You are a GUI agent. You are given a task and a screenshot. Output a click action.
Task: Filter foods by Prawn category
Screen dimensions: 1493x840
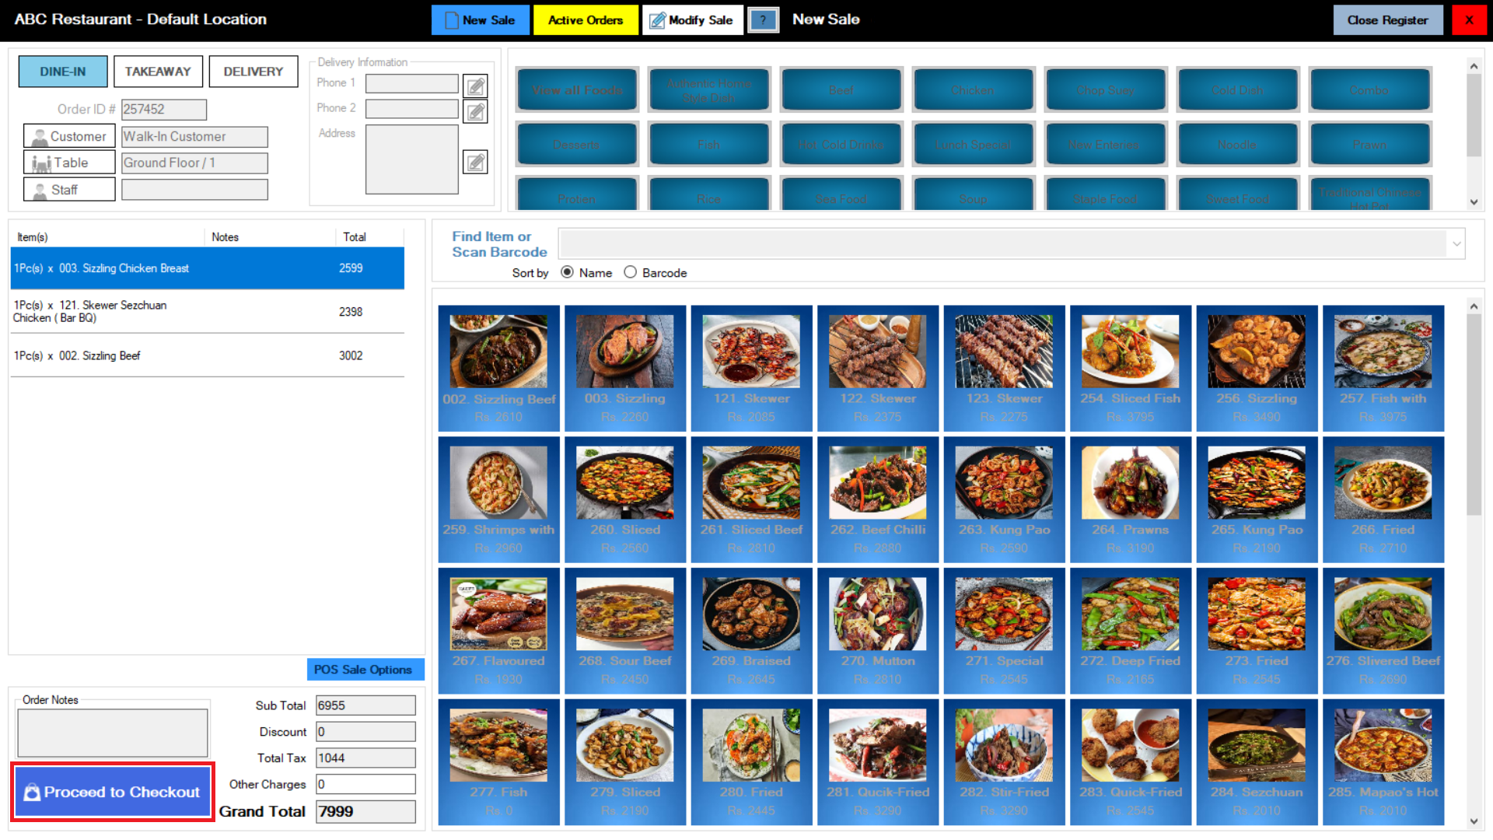tap(1370, 145)
